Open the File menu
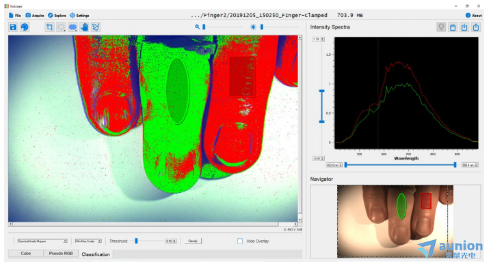491x266 pixels. pyautogui.click(x=15, y=15)
